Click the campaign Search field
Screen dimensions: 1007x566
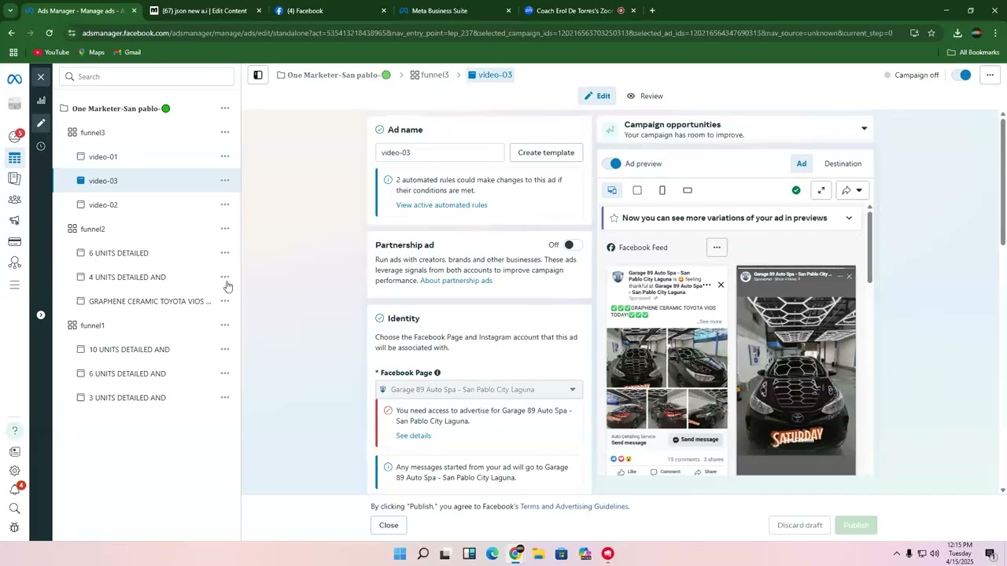[146, 76]
